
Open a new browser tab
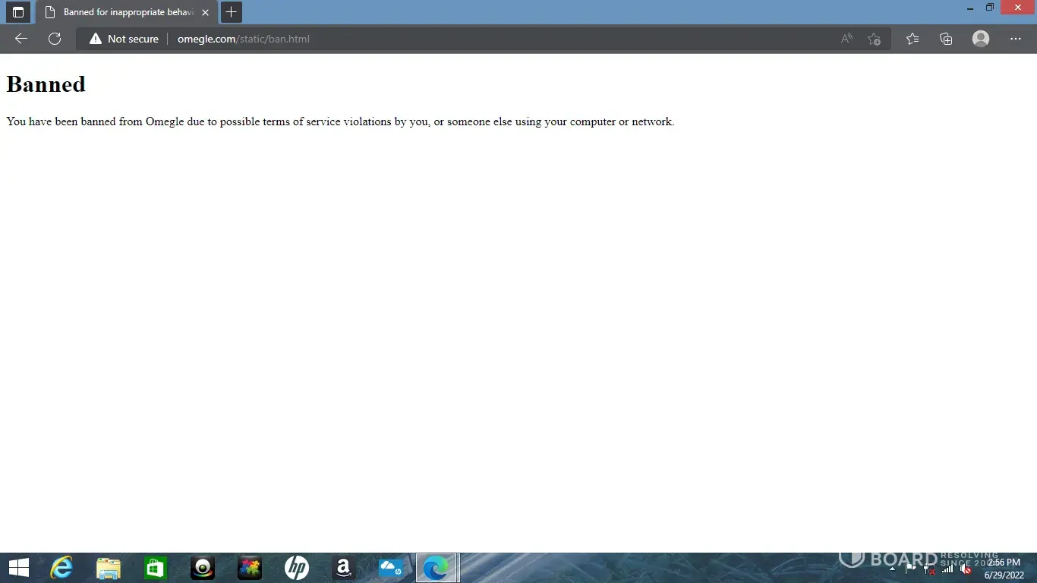click(x=232, y=12)
